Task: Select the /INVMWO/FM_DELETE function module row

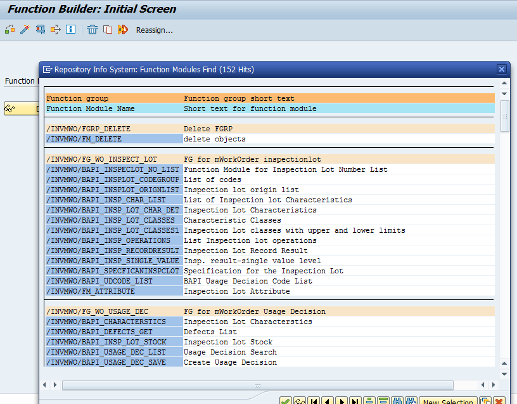Action: pyautogui.click(x=86, y=139)
